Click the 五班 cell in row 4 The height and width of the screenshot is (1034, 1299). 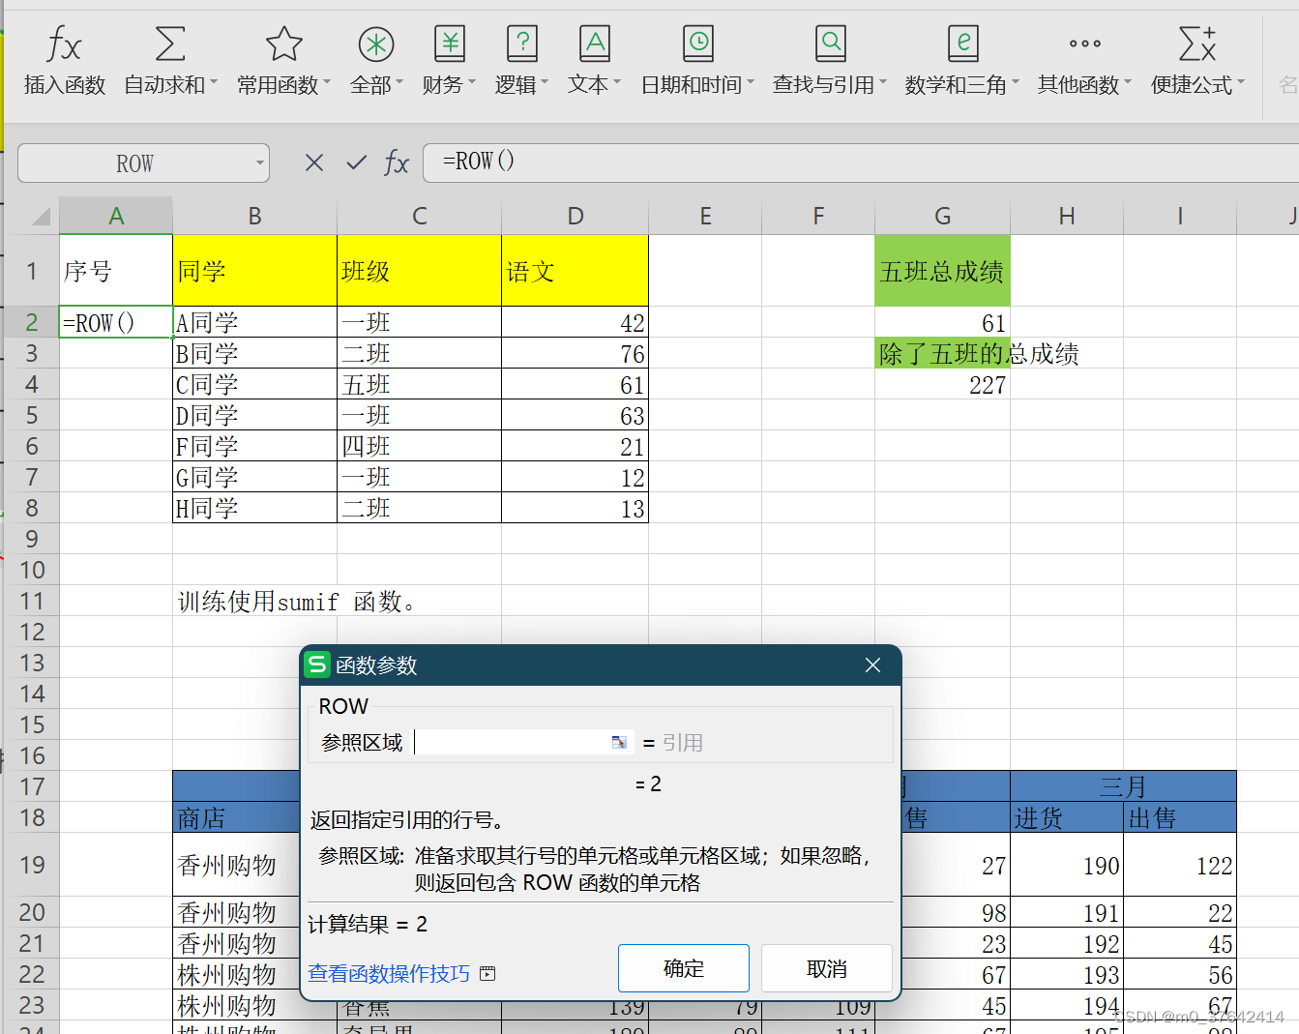pos(419,384)
